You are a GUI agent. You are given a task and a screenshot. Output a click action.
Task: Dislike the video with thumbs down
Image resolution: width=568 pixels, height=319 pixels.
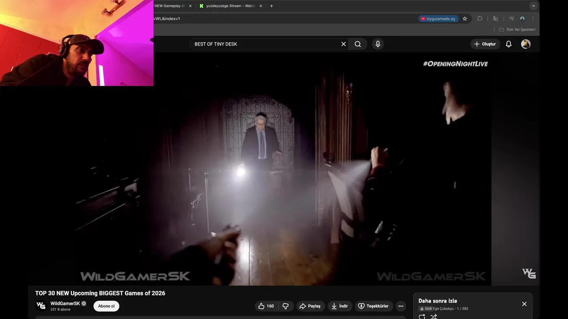click(286, 306)
